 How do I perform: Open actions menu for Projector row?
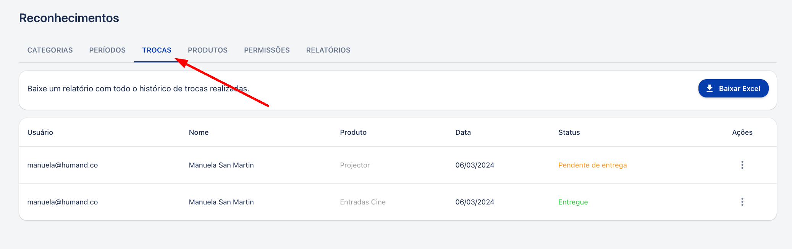[742, 165]
